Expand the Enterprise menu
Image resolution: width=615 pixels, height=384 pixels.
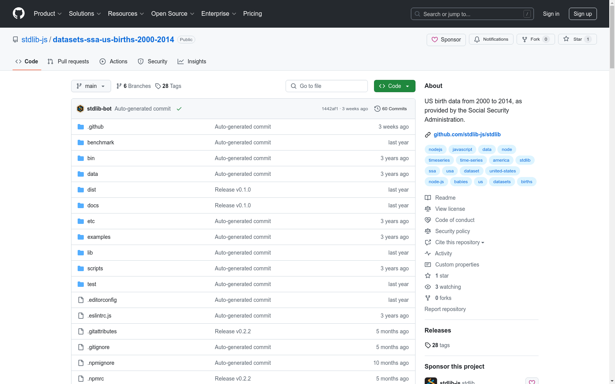[219, 13]
